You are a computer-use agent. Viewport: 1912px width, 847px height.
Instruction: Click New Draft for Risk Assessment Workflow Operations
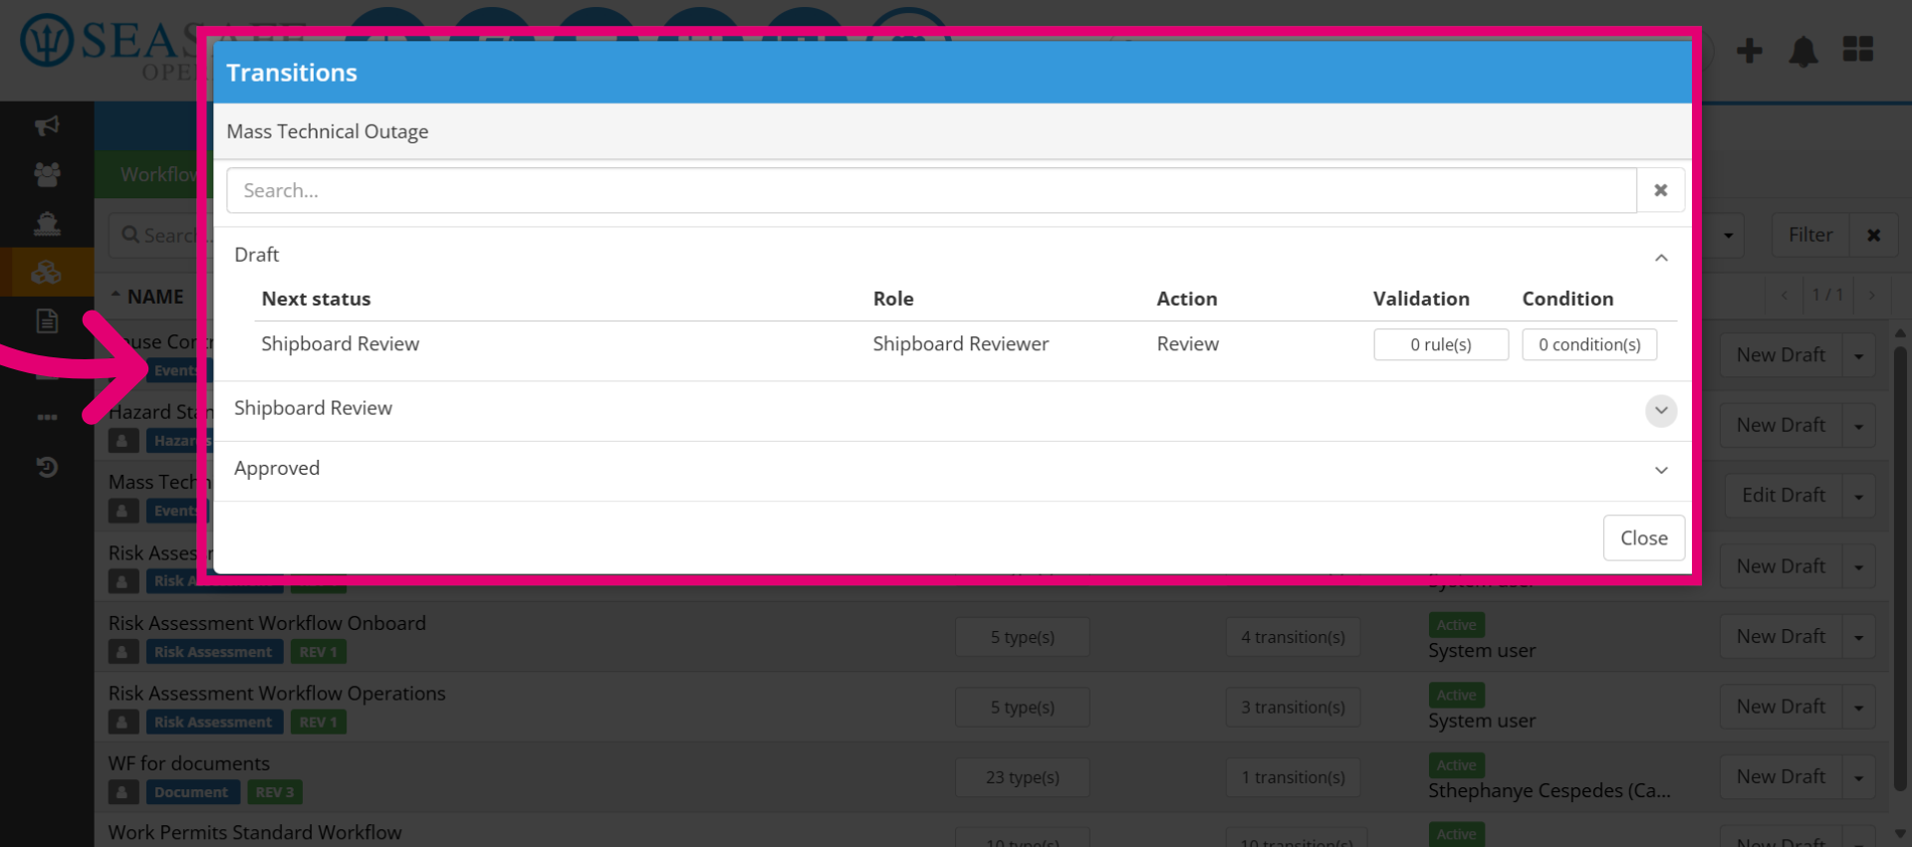1781,706
